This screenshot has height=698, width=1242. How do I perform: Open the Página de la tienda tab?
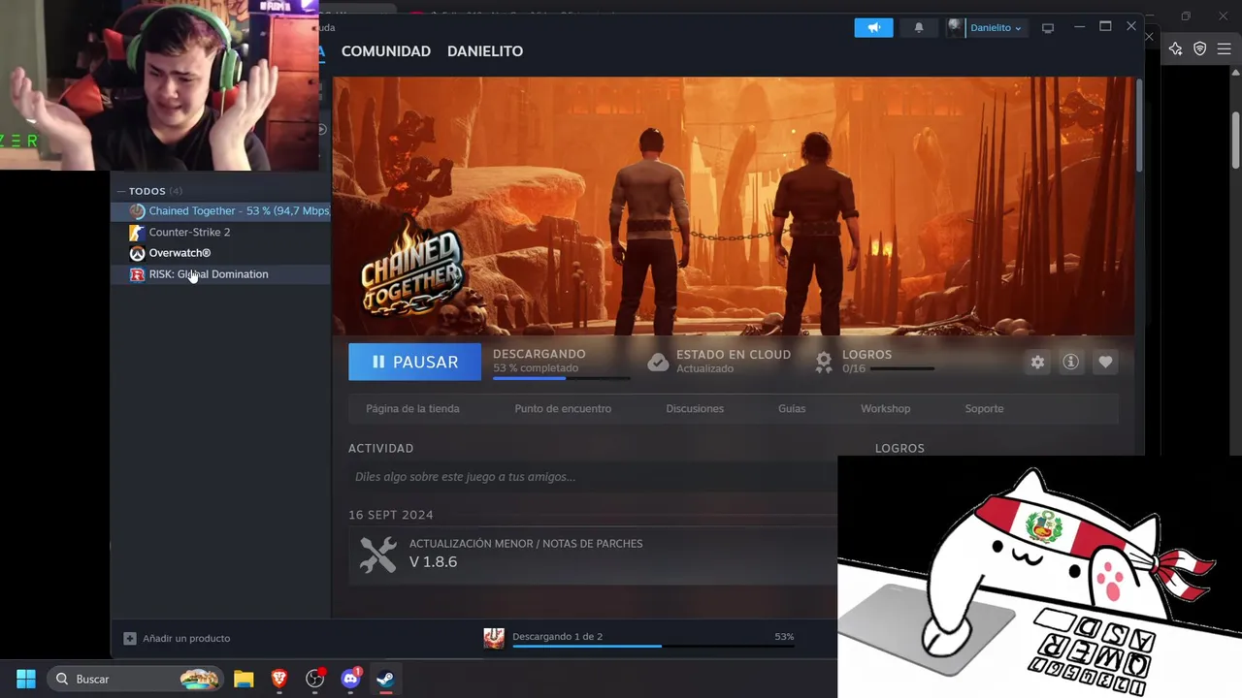click(412, 409)
